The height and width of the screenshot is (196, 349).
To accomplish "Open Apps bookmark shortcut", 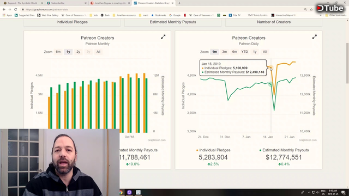I will coord(7,15).
